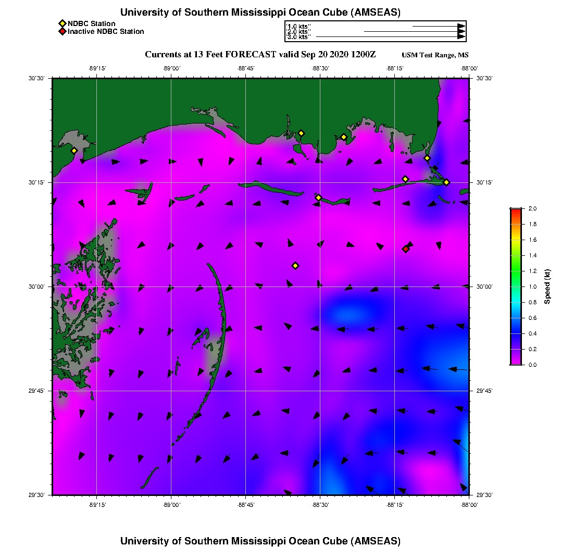Select the northernmost yellow NDBC station marker
The height and width of the screenshot is (547, 573).
pyautogui.click(x=301, y=133)
